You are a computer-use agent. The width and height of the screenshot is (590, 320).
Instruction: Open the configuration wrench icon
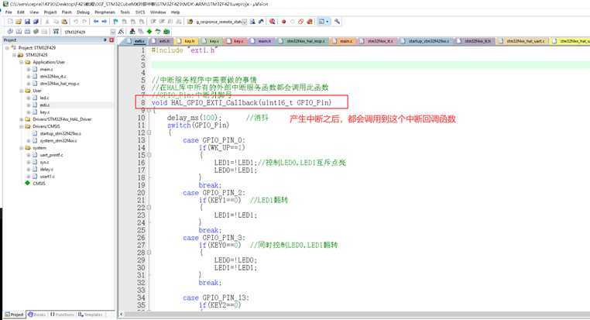coord(337,22)
